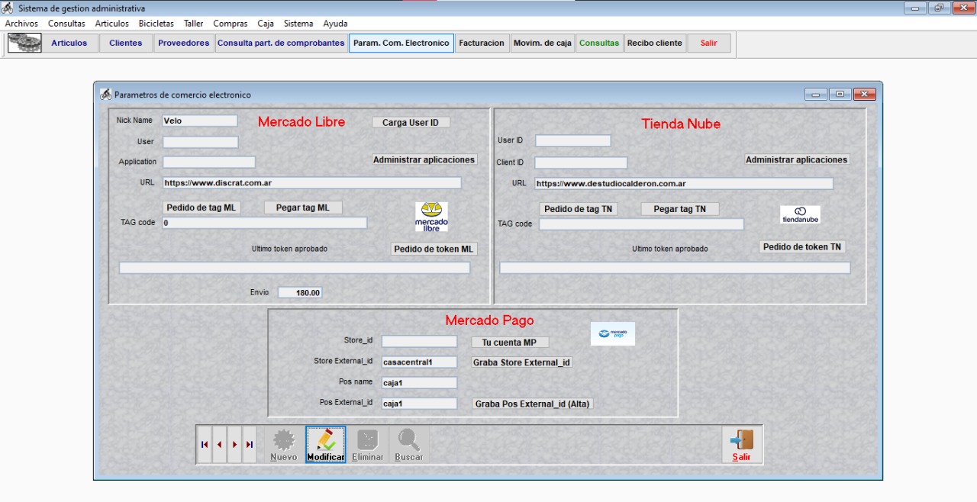Click Pedido de token ML button

pyautogui.click(x=434, y=249)
